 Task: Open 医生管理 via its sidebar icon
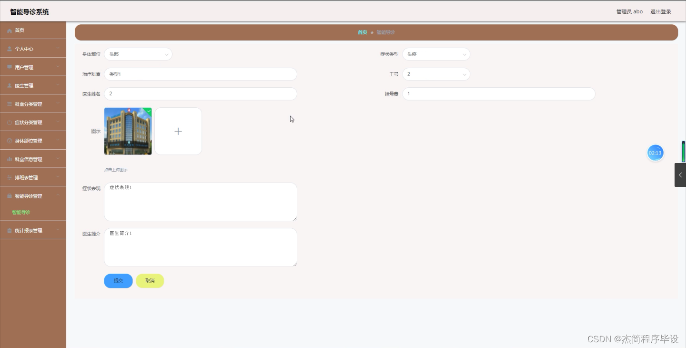point(10,85)
